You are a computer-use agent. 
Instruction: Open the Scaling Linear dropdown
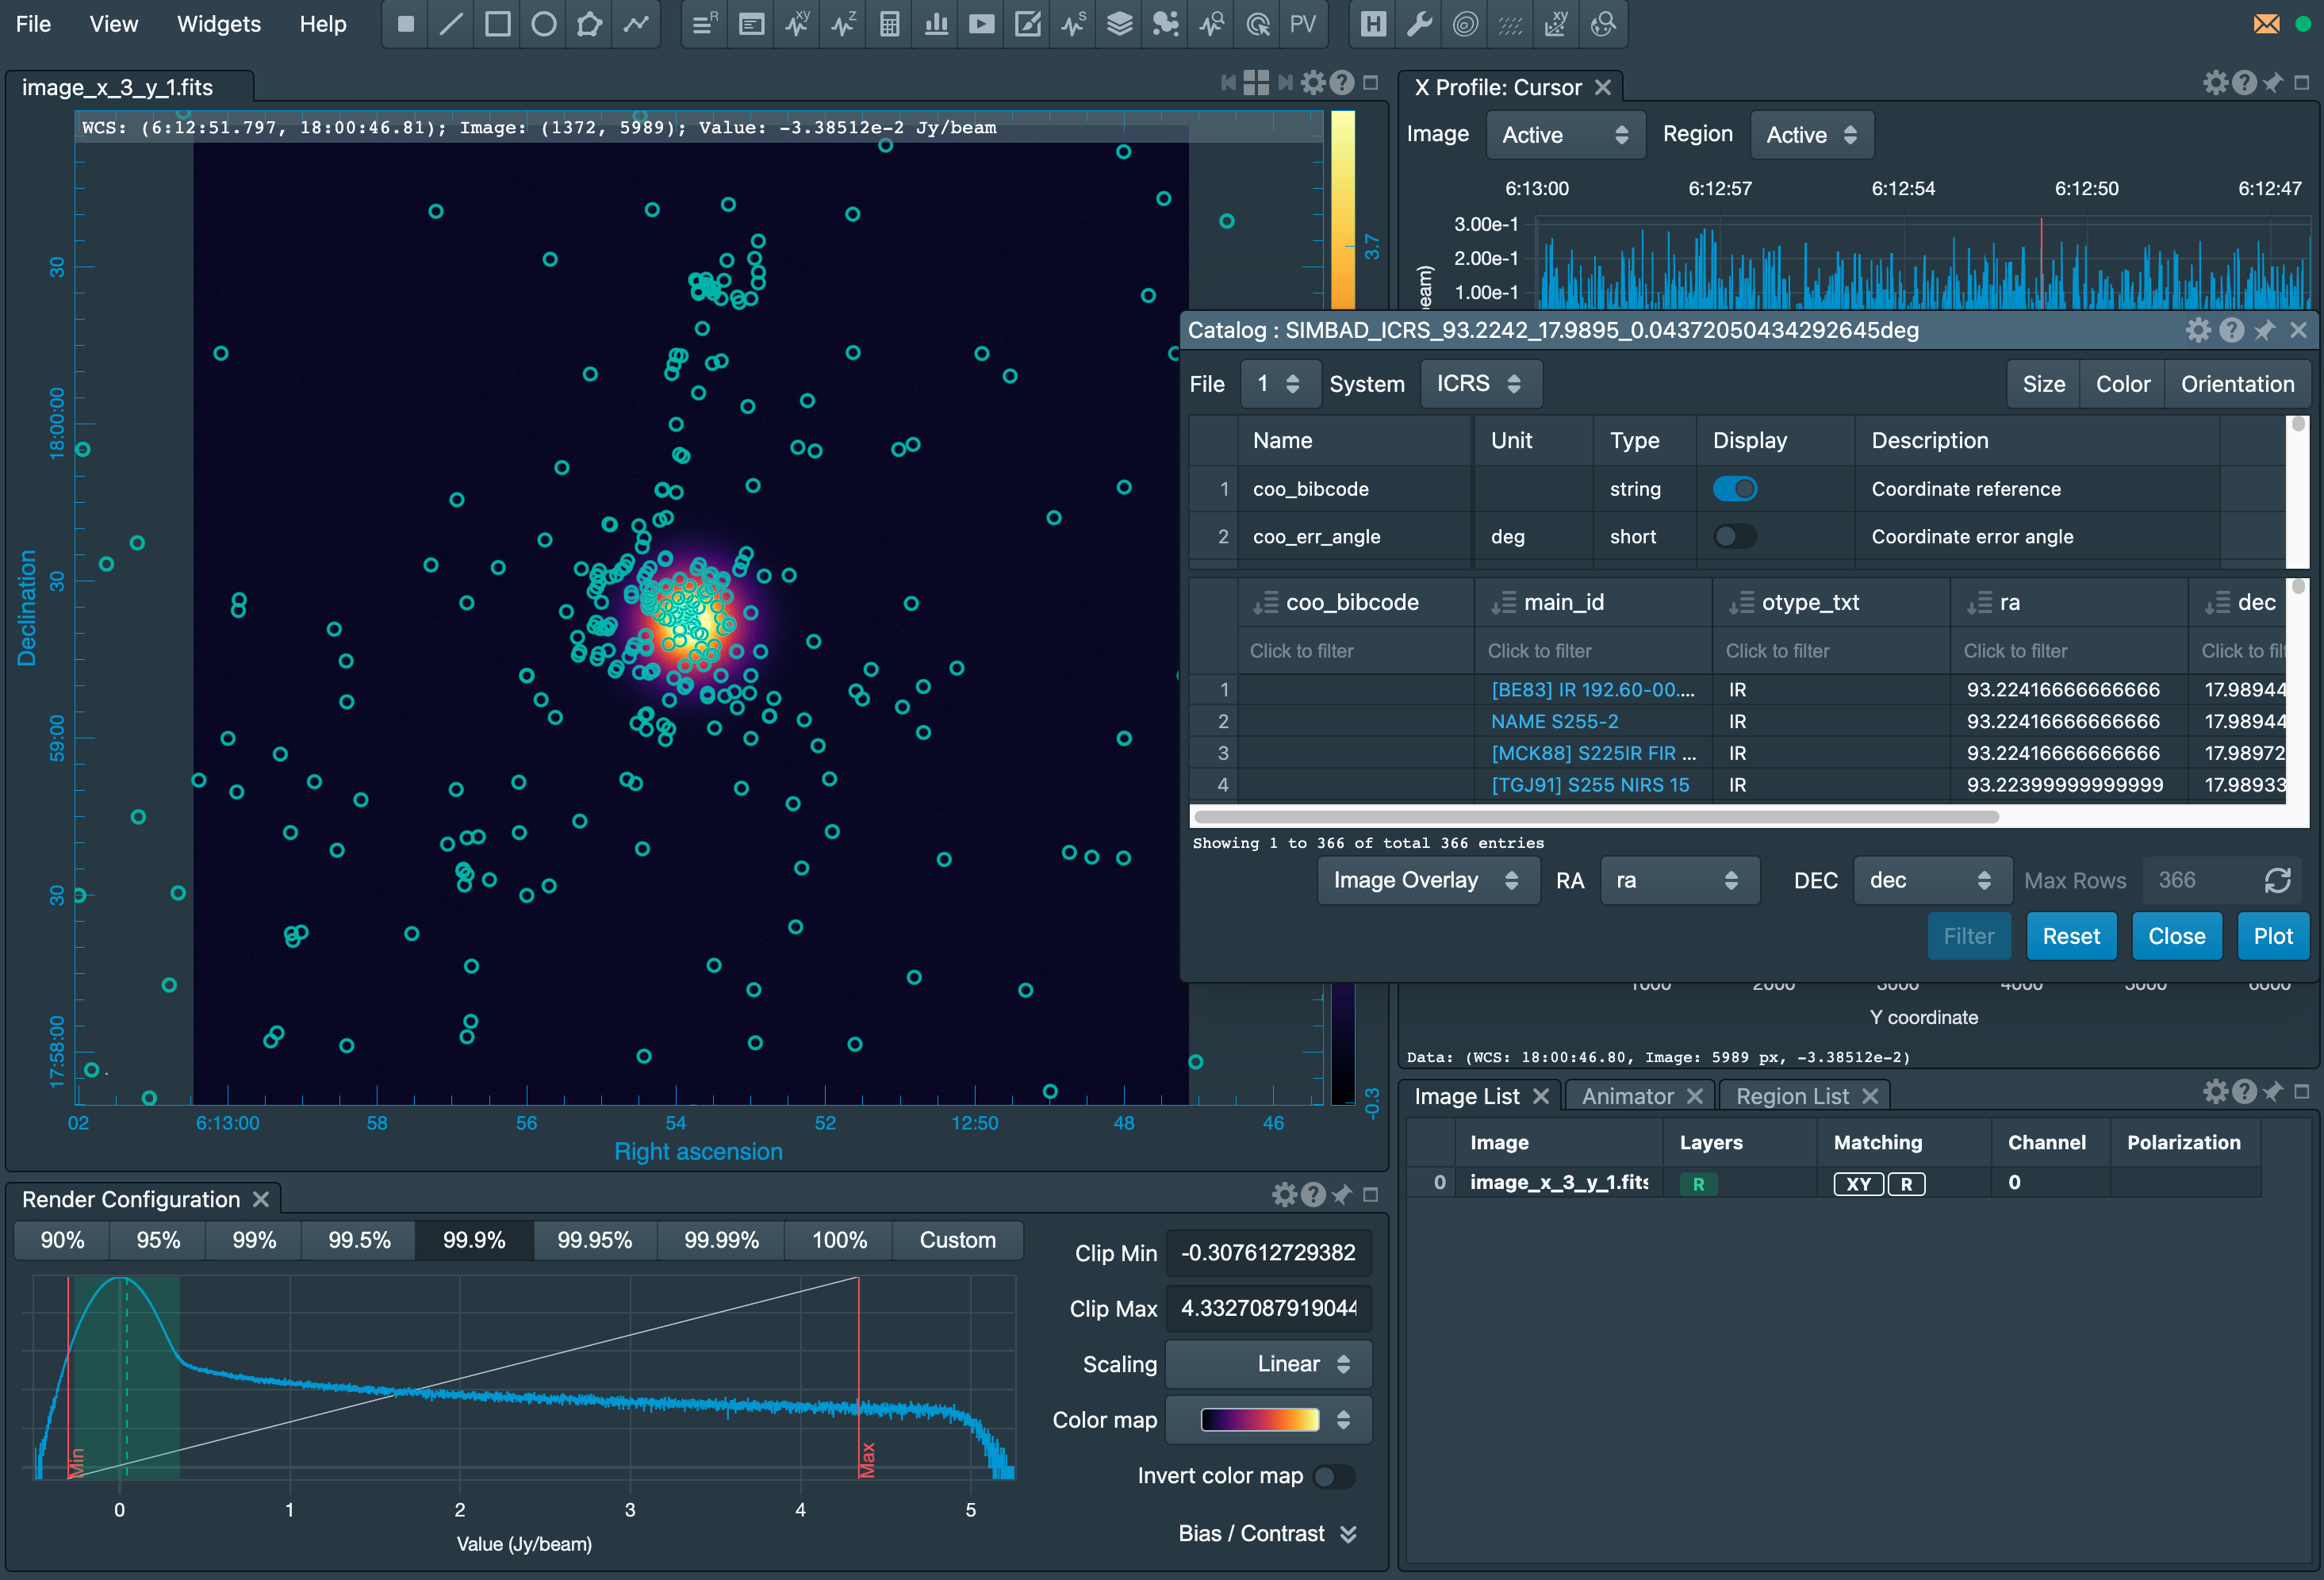(x=1268, y=1364)
